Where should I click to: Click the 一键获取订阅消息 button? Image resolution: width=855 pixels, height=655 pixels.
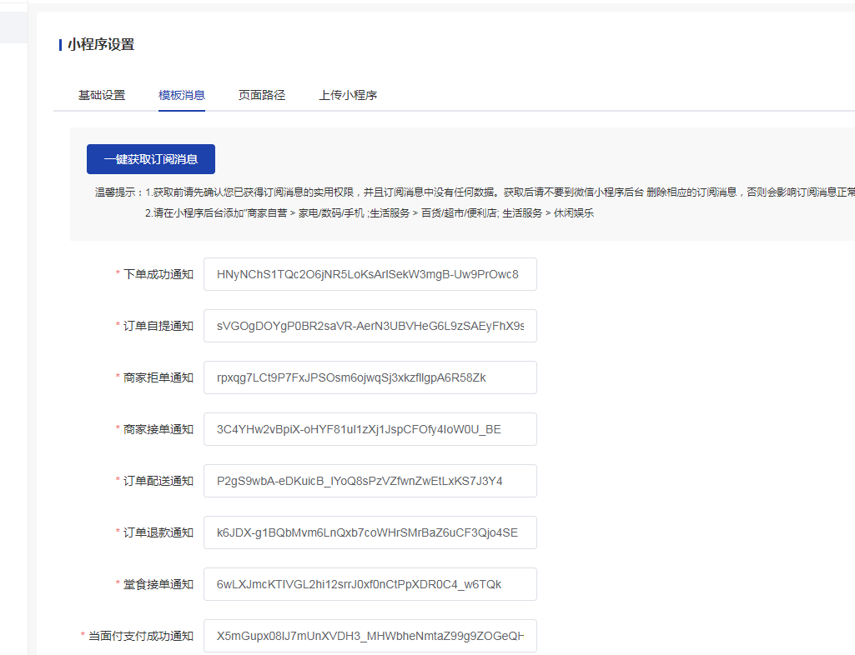tap(151, 159)
